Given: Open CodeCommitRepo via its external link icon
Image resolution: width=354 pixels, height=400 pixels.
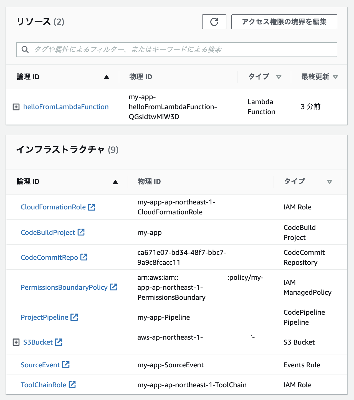Looking at the screenshot, I should [x=84, y=257].
